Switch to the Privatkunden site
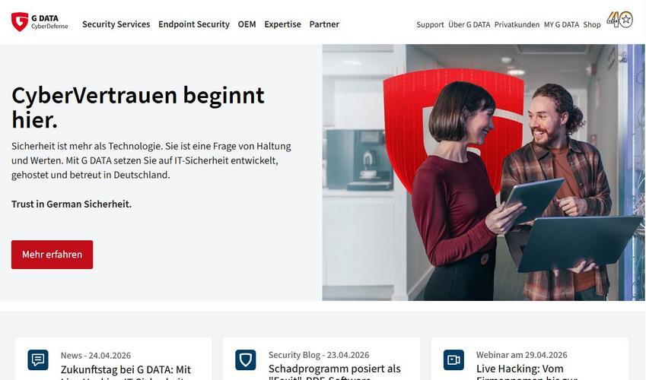Image resolution: width=646 pixels, height=380 pixels. 517,25
